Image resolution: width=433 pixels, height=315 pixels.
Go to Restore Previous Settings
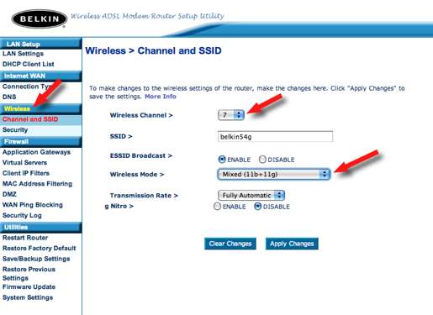pos(29,274)
